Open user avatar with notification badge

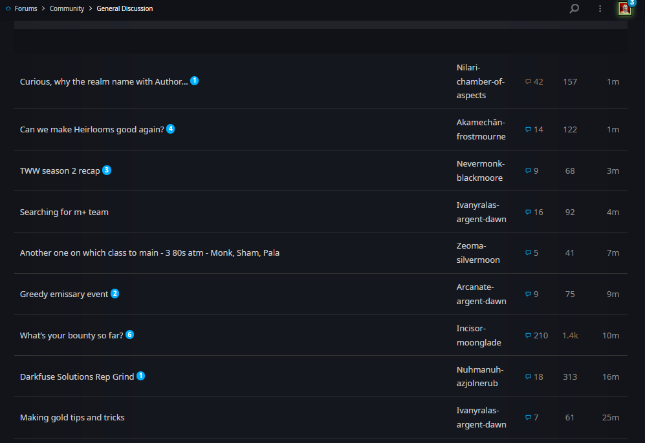625,8
